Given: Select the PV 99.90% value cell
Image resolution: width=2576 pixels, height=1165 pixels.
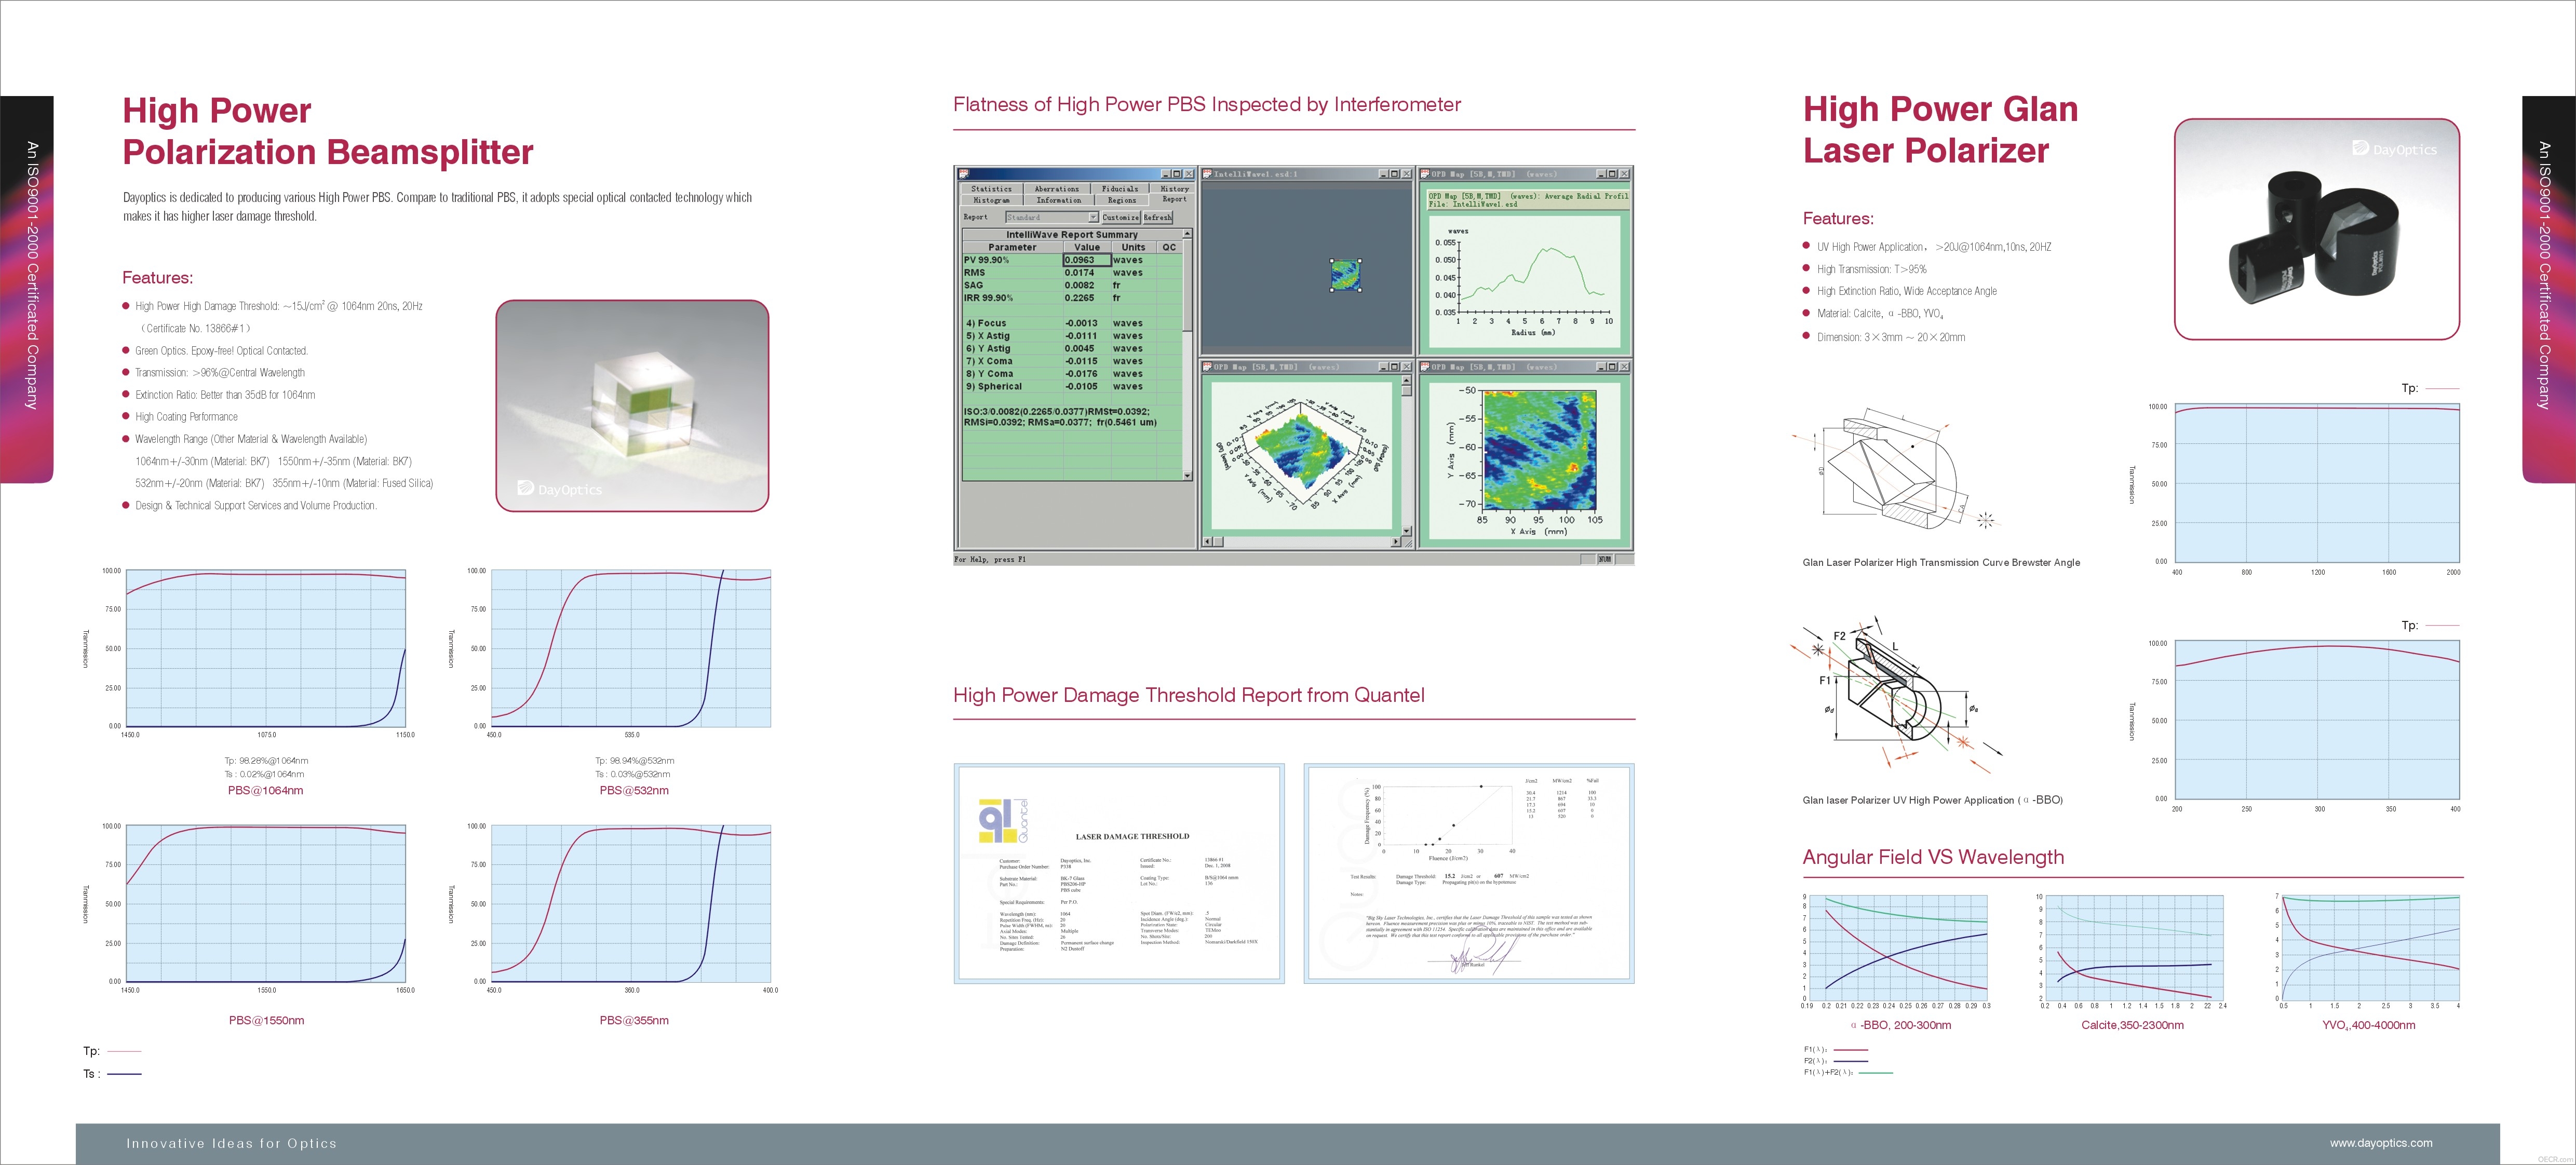Looking at the screenshot, I should 1086,260.
